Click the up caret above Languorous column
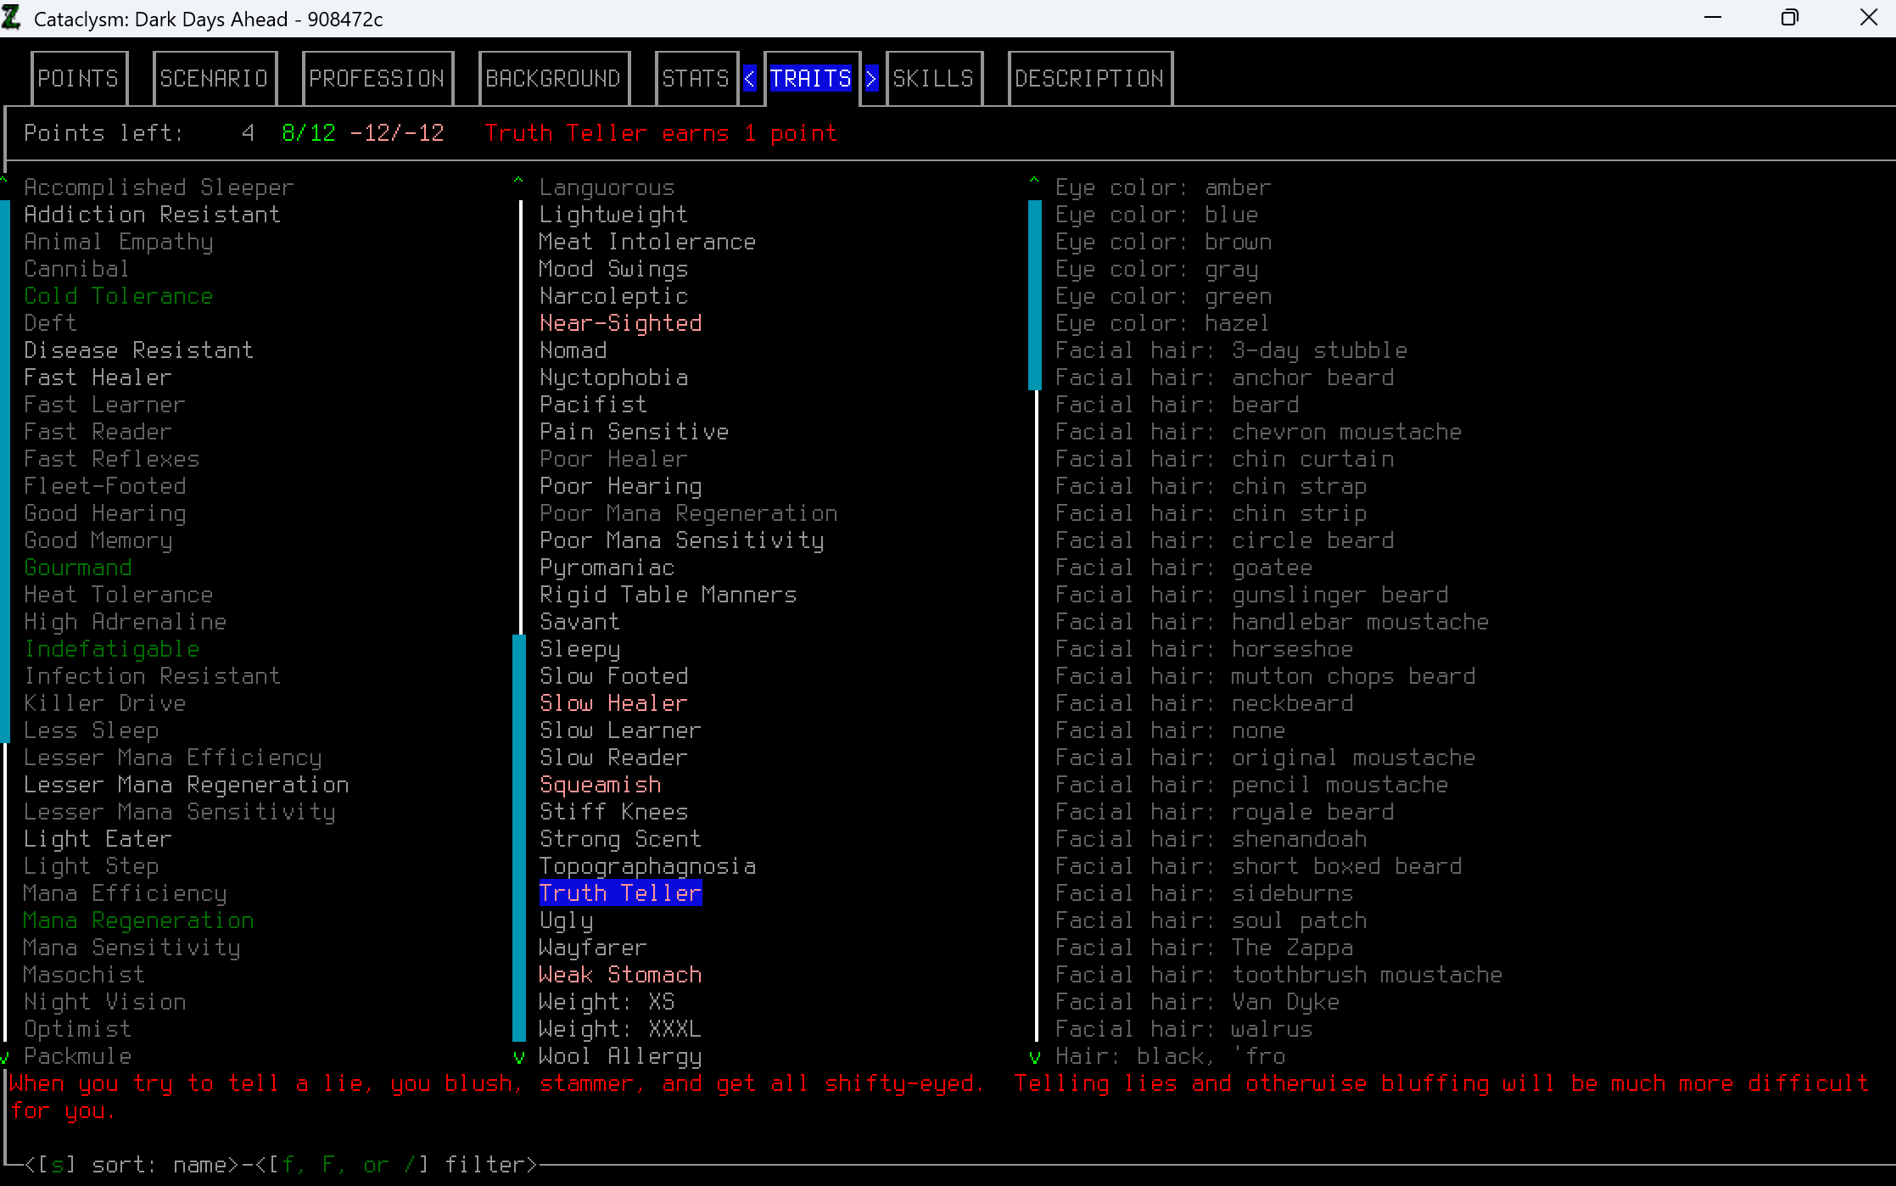The height and width of the screenshot is (1186, 1896). (518, 181)
